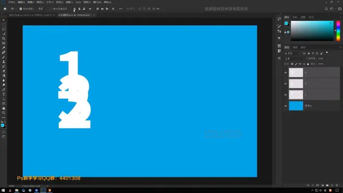Click delete layer trash icon
343x193 pixels.
click(337, 185)
